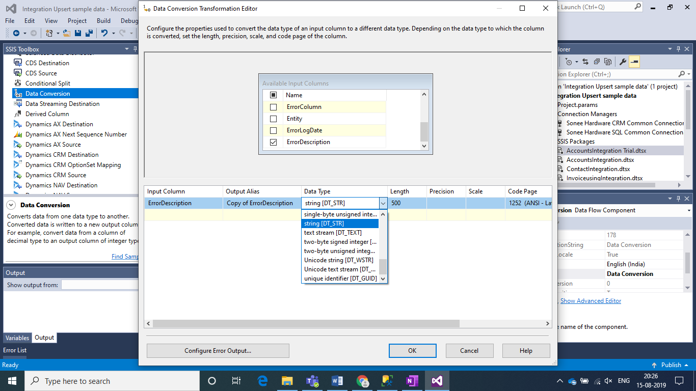Click Configure Error Output button
The image size is (696, 391).
[x=218, y=350]
